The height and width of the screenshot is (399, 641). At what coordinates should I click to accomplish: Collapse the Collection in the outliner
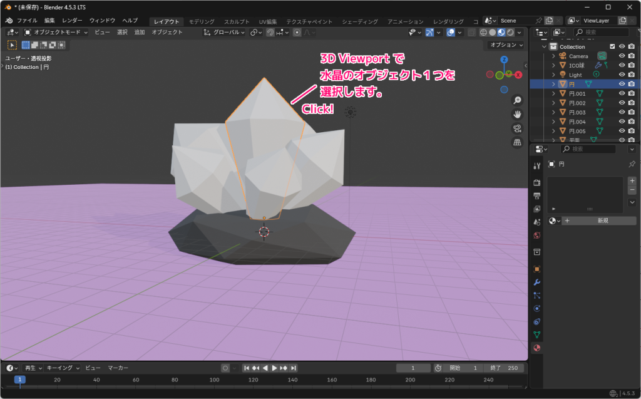543,47
